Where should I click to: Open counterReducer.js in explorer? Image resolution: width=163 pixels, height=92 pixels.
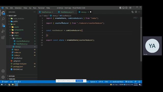(23, 41)
